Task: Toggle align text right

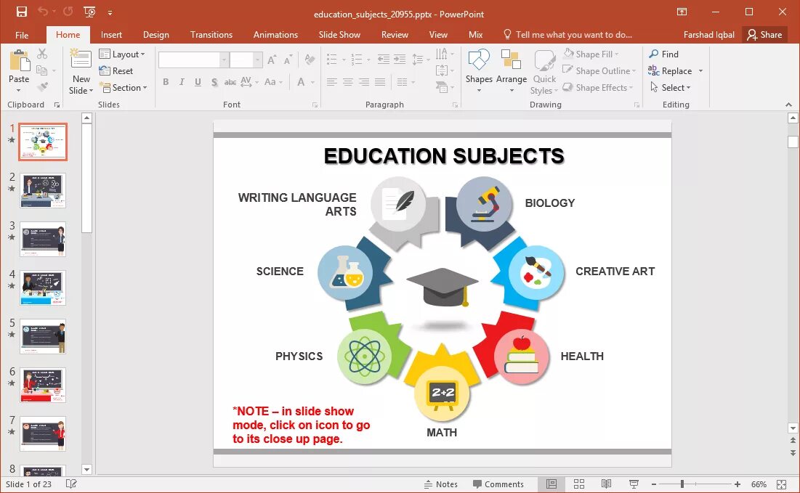Action: pyautogui.click(x=364, y=82)
